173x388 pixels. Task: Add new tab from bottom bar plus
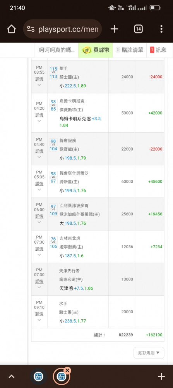[x=161, y=377]
